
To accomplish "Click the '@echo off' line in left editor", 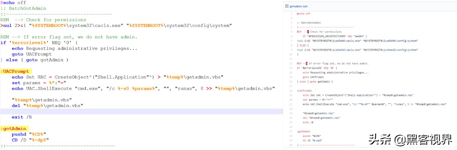I will 13,3.
